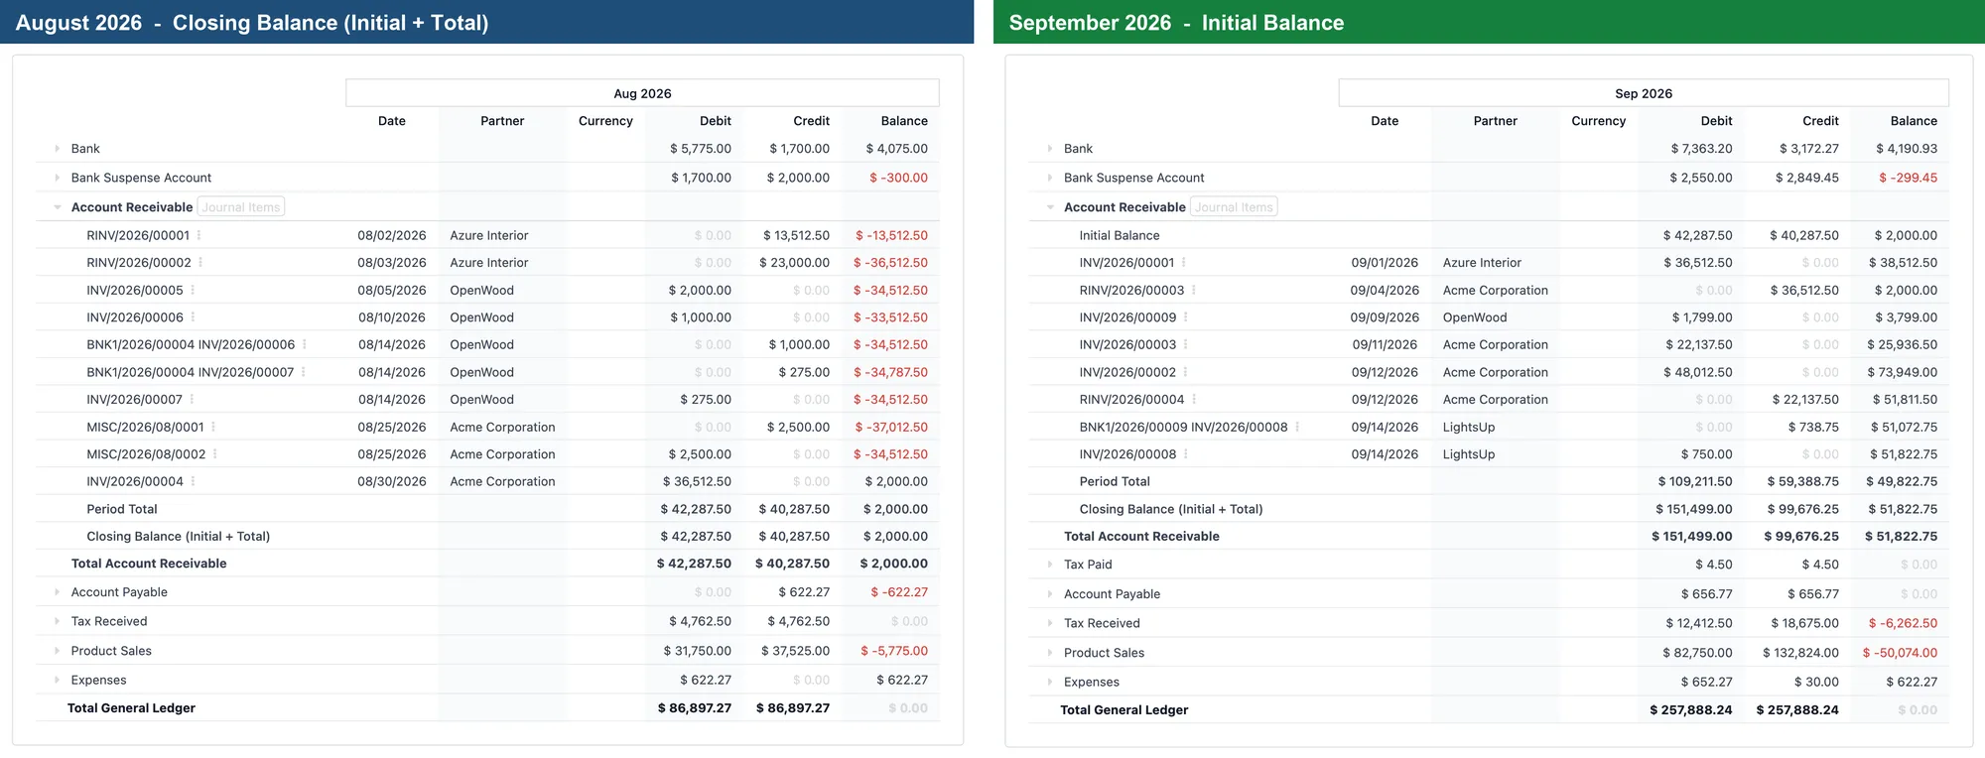
Task: Expand Tax Received in the August report
Action: pyautogui.click(x=58, y=621)
